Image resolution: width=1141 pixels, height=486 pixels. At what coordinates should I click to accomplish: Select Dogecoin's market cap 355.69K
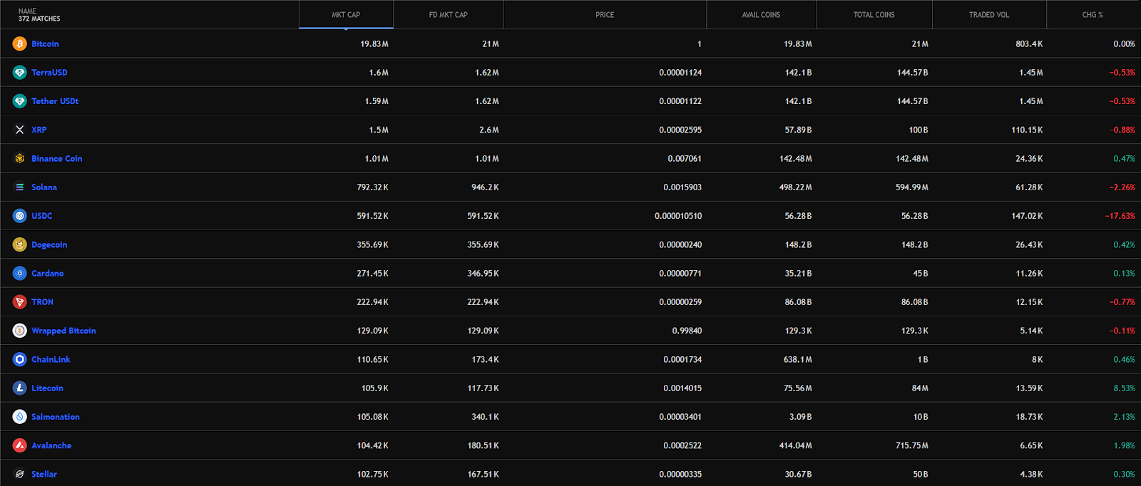(x=373, y=245)
